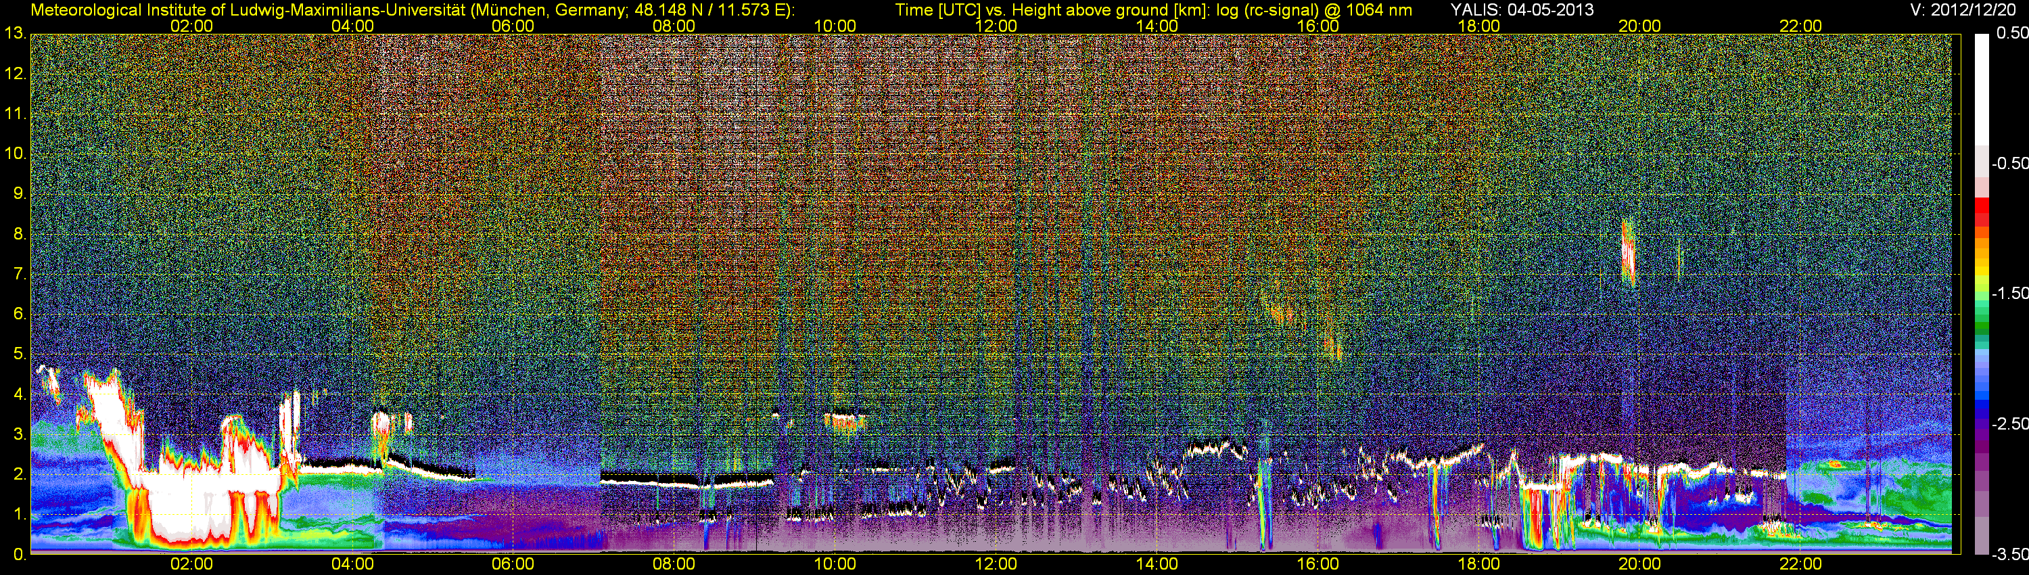
Task: Click the 6 km height axis label
Action: point(19,313)
